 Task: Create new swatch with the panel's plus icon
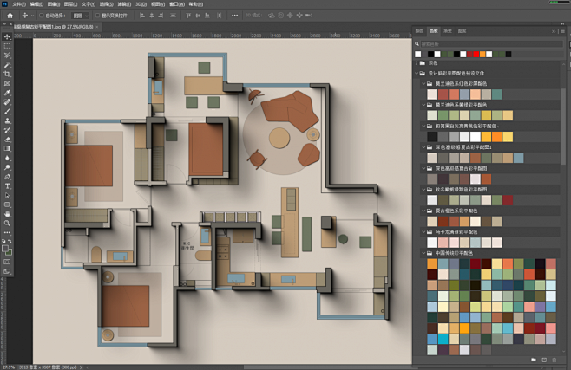click(x=544, y=360)
